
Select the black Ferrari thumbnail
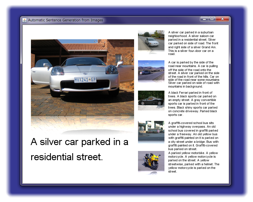pyautogui.click(x=151, y=100)
